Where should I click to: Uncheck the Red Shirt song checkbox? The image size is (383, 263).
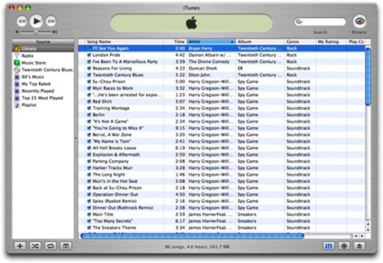pos(89,102)
